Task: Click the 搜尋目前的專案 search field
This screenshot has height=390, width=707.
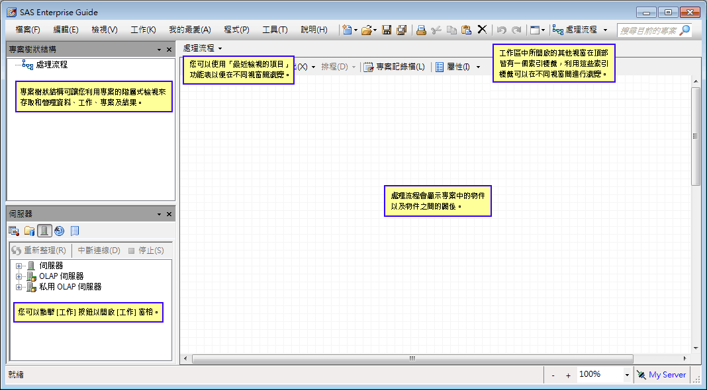Action: (648, 30)
